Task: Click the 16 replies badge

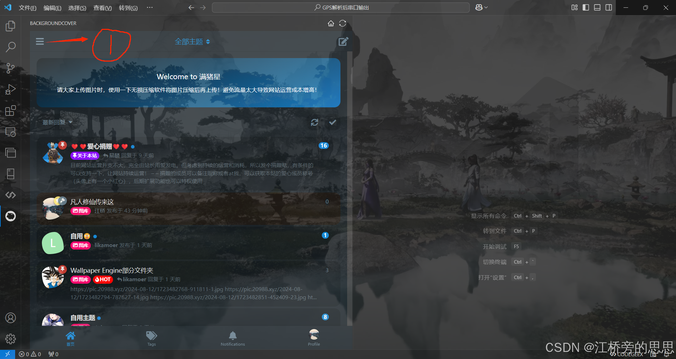Action: click(x=324, y=146)
